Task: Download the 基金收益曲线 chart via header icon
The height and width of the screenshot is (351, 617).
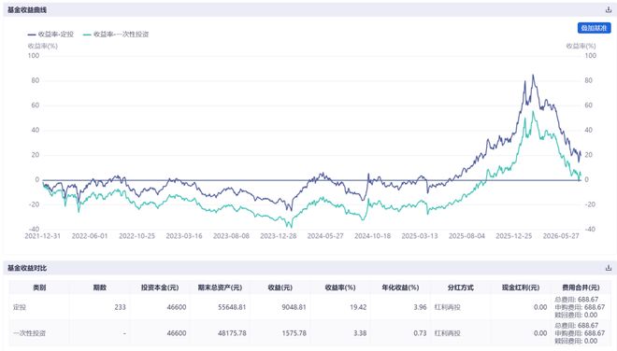Action: [609, 10]
